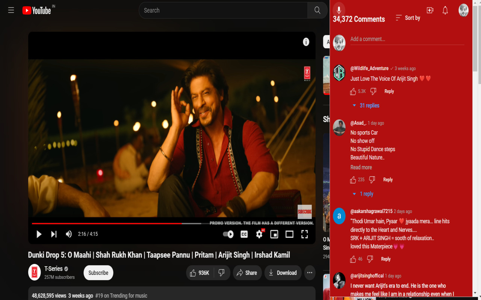The width and height of the screenshot is (481, 300).
Task: Open #19 on Trending for music link
Action: (x=121, y=295)
